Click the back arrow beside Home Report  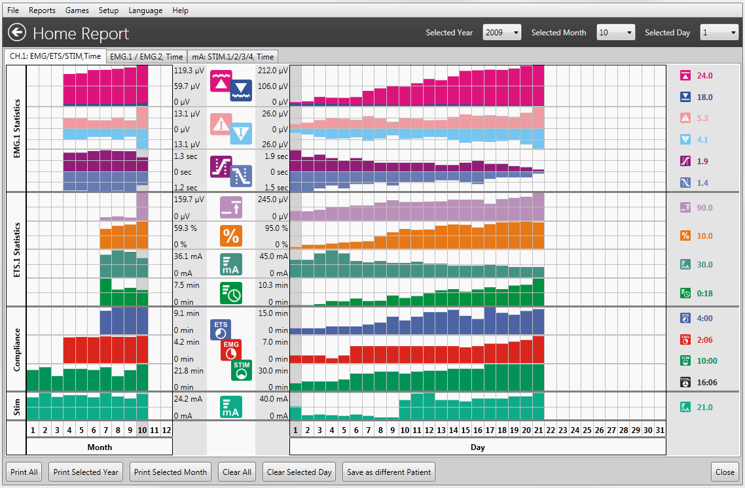point(17,32)
